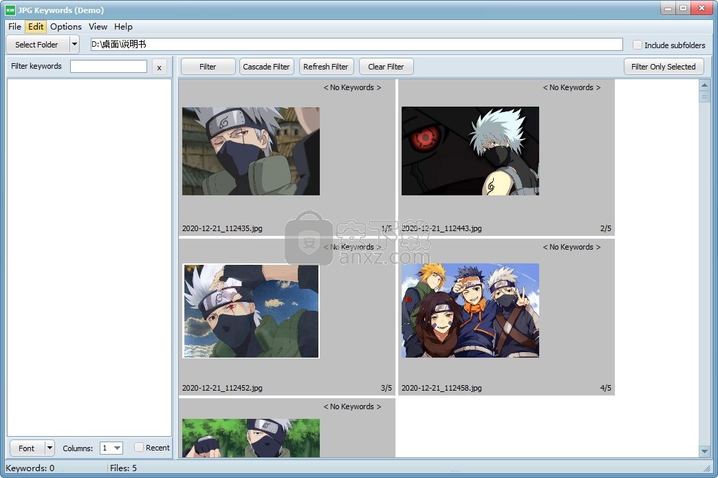Screen dimensions: 718x478
Task: Expand the Select Folder dropdown arrow
Action: pos(74,45)
